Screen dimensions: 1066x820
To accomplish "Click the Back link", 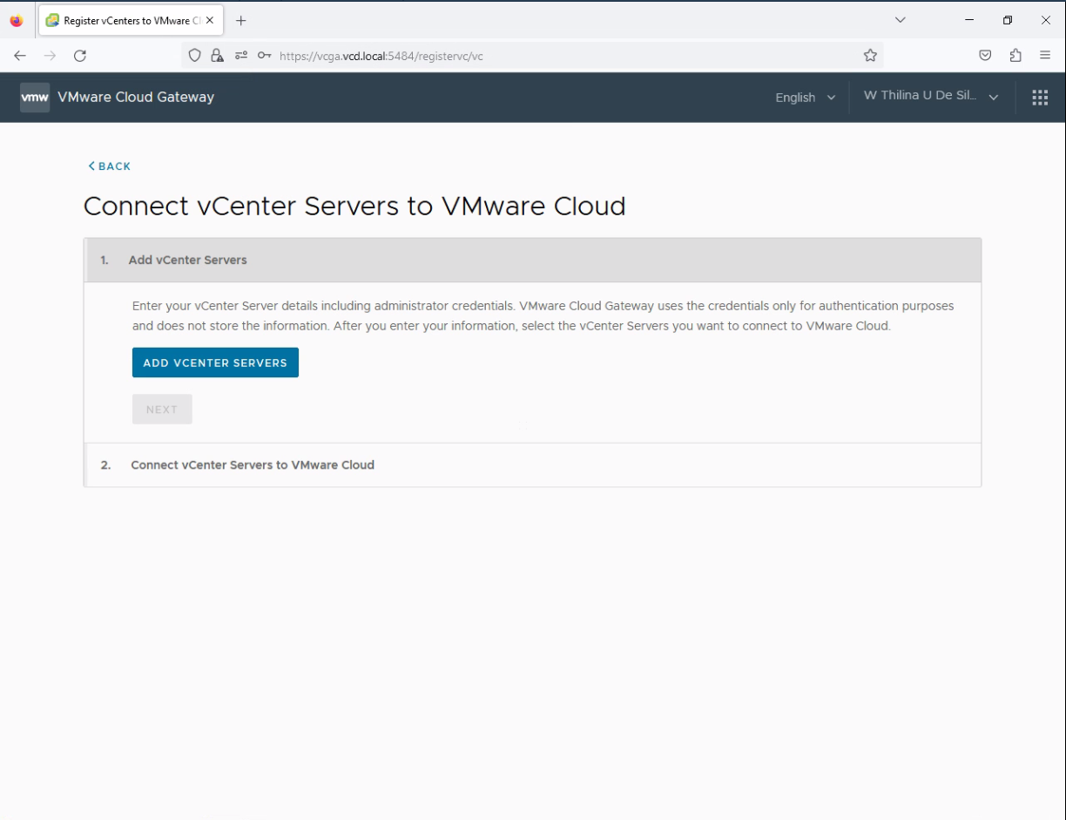I will [x=110, y=166].
